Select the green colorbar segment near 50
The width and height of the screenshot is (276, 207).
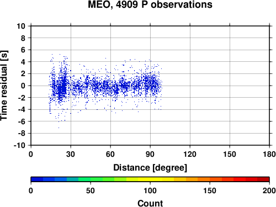96,179
